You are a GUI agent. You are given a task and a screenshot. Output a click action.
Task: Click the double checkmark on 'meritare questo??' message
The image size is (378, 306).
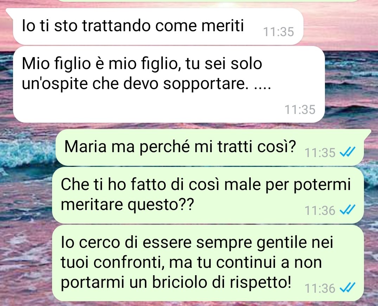(x=347, y=210)
